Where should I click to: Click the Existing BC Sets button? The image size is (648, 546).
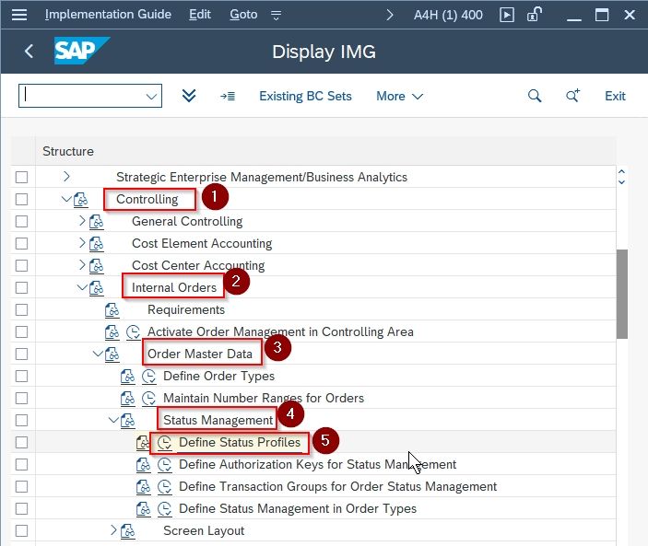click(305, 96)
